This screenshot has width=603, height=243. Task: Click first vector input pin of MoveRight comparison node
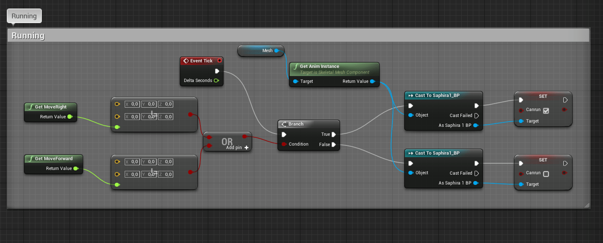tap(117, 104)
